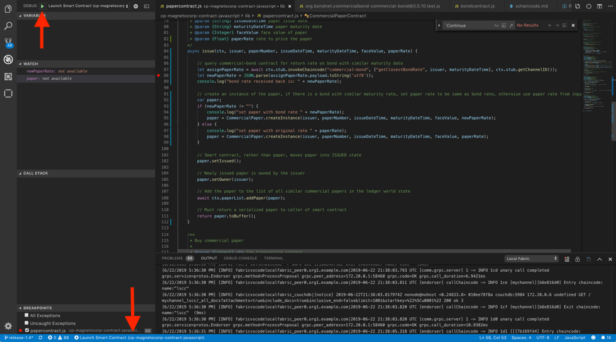
Task: Open the Extensions view in activity bar
Action: tap(8, 76)
